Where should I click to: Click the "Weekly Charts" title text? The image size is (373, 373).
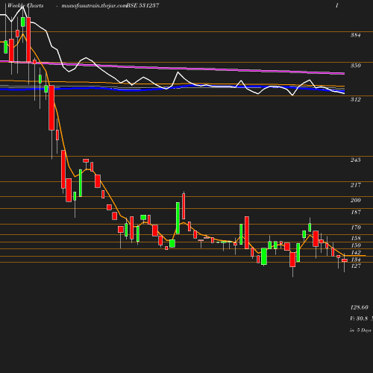pos(25,5)
